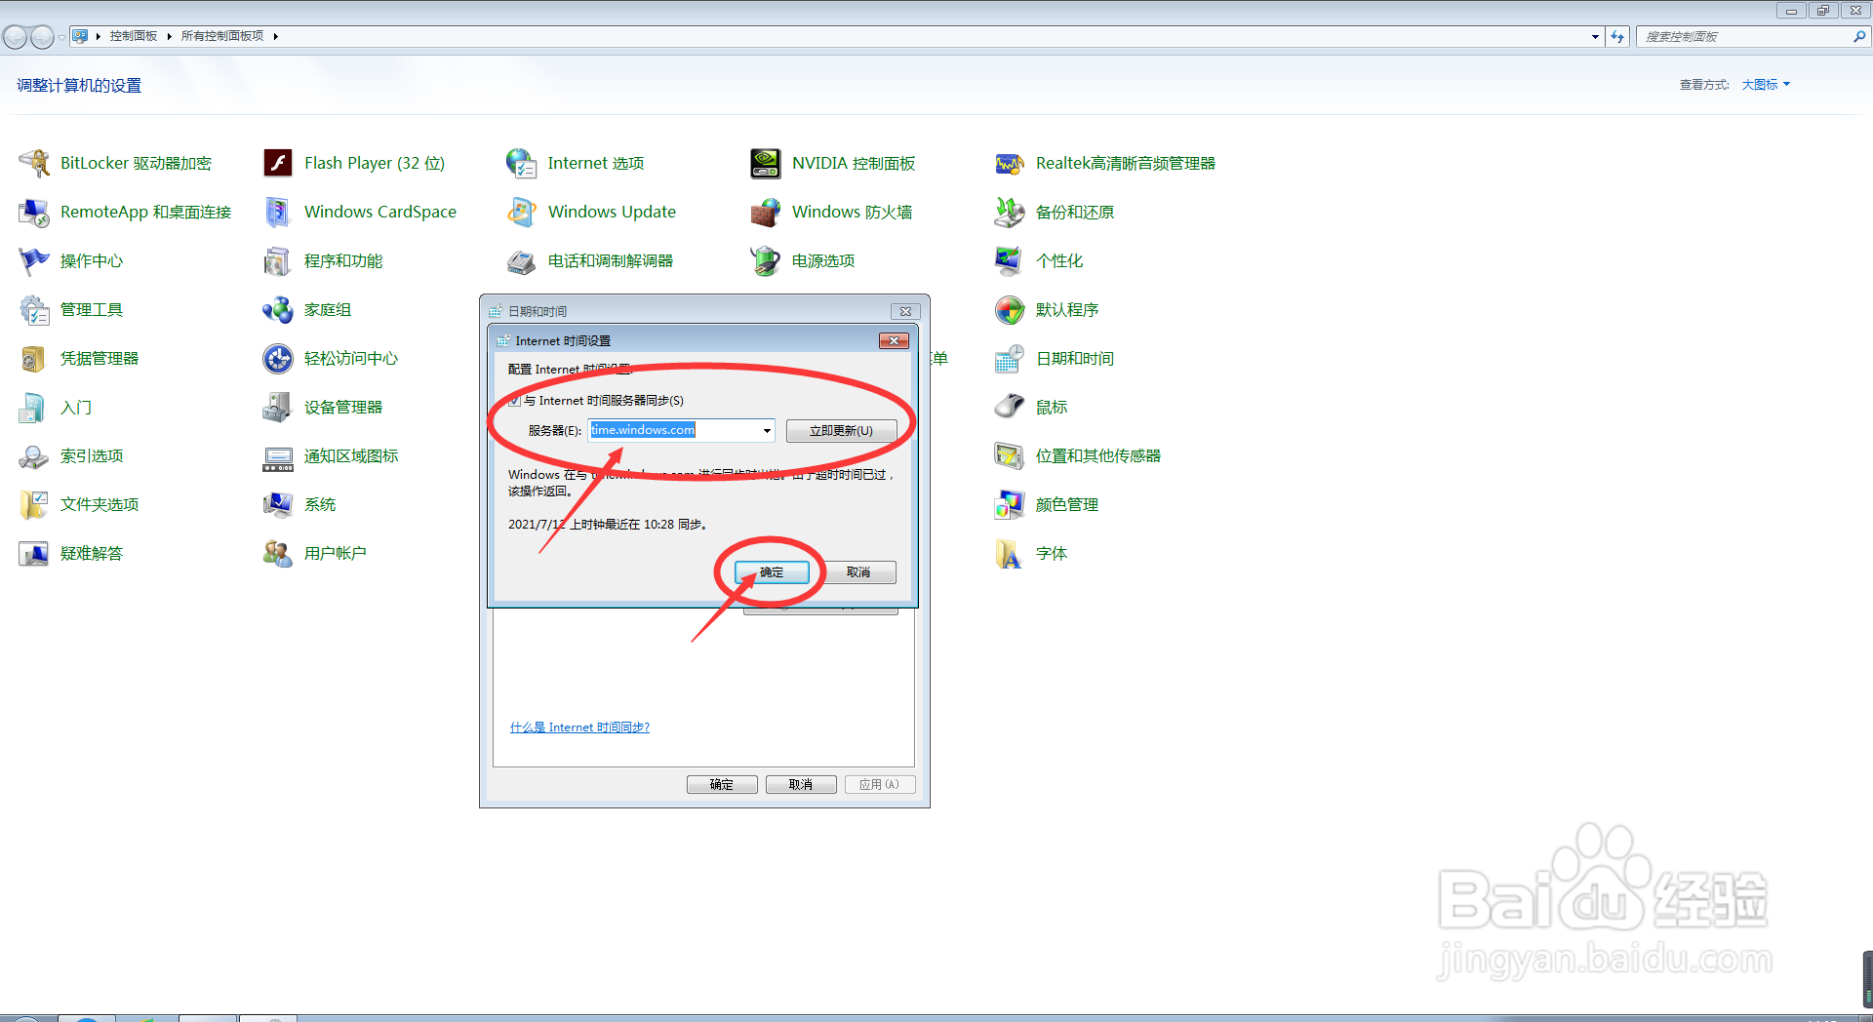1873x1022 pixels.
Task: Open 位置和其他传感器 icon
Action: [1010, 455]
